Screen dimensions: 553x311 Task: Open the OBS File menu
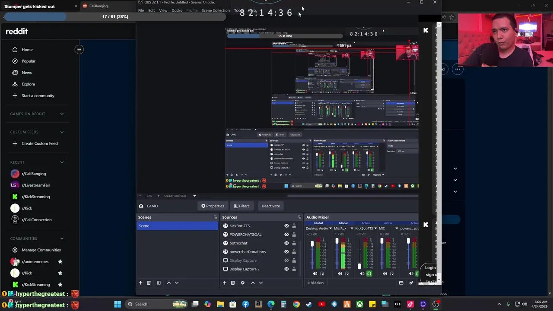click(x=141, y=10)
